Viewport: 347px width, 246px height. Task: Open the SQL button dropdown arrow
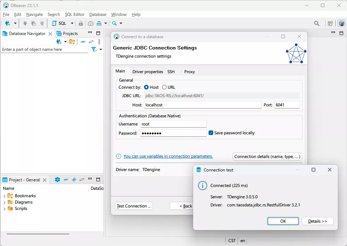pyautogui.click(x=72, y=23)
